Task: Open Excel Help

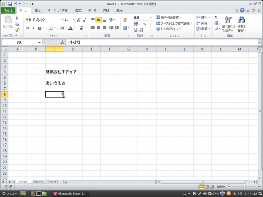Action: (242, 11)
